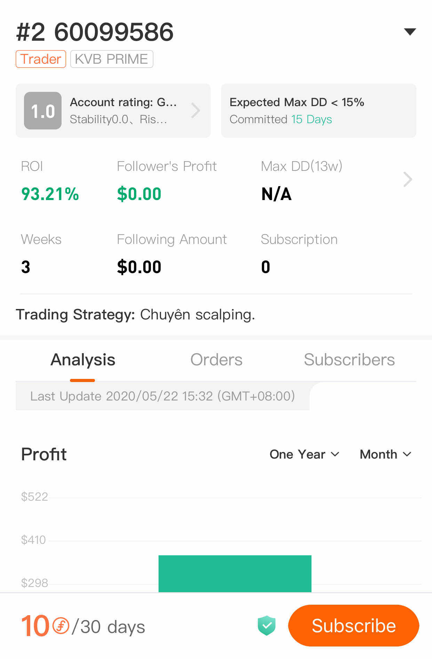Open the Expected Max DD commitment card
Image resolution: width=432 pixels, height=659 pixels.
tap(319, 111)
